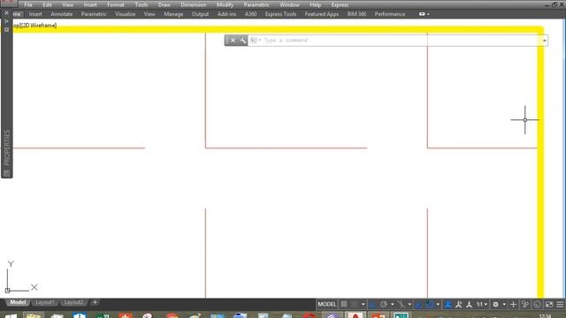Close the Properties palette with its X

pyautogui.click(x=6, y=13)
